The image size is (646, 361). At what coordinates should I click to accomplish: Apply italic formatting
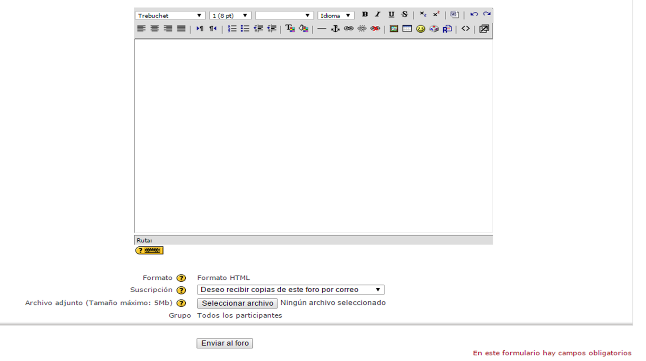[378, 15]
